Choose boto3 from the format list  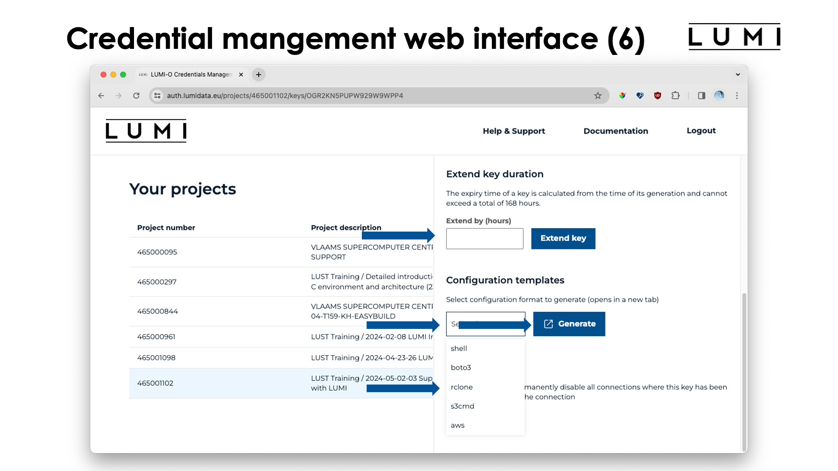pos(485,368)
